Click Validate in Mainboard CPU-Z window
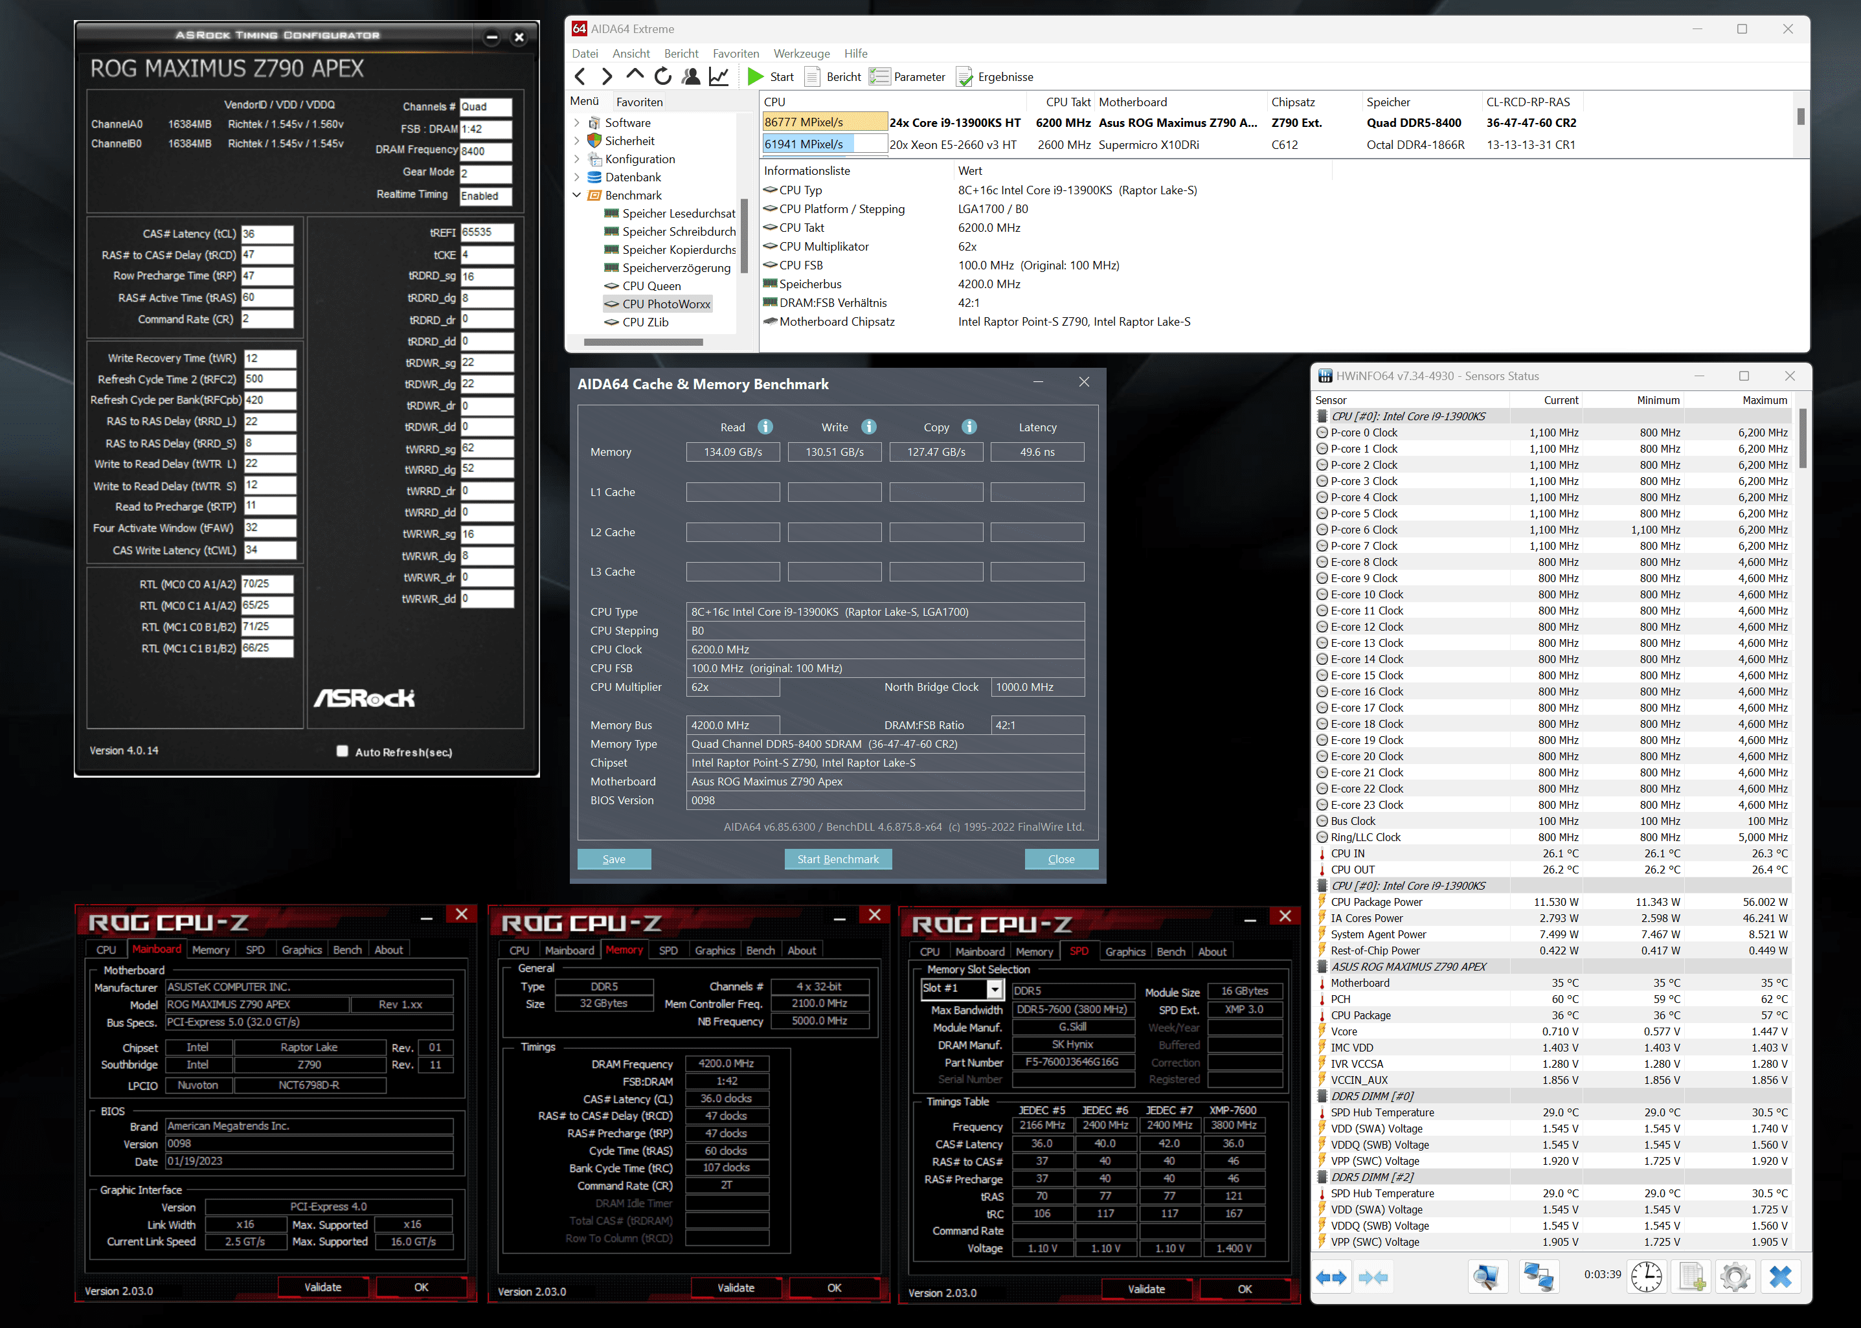This screenshot has width=1861, height=1328. point(323,1287)
